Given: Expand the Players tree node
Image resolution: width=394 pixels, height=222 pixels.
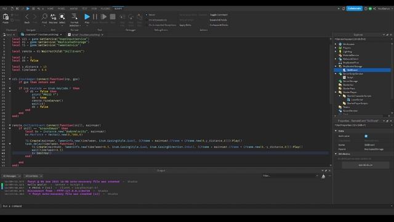Looking at the screenshot, I should [x=336, y=48].
